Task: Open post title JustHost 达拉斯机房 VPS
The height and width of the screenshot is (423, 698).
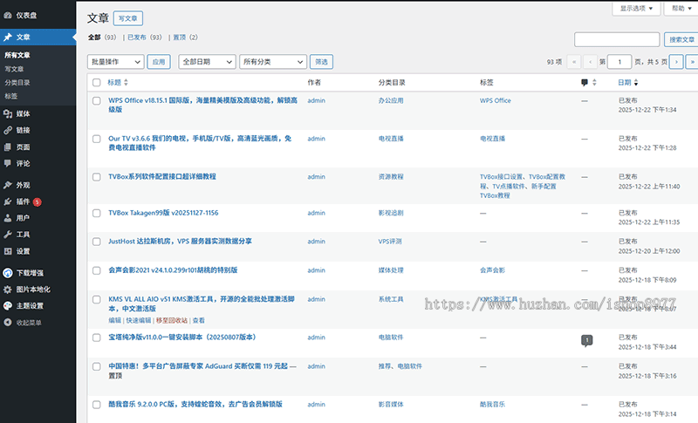Action: (x=181, y=241)
